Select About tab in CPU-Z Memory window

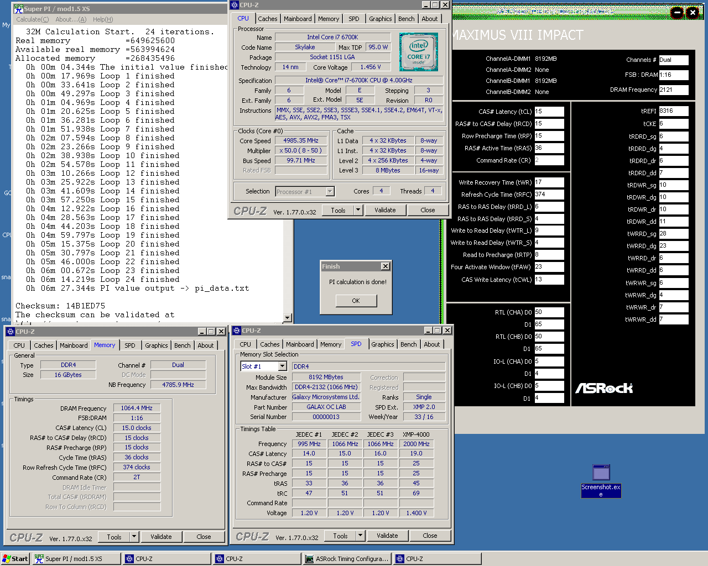[x=206, y=345]
